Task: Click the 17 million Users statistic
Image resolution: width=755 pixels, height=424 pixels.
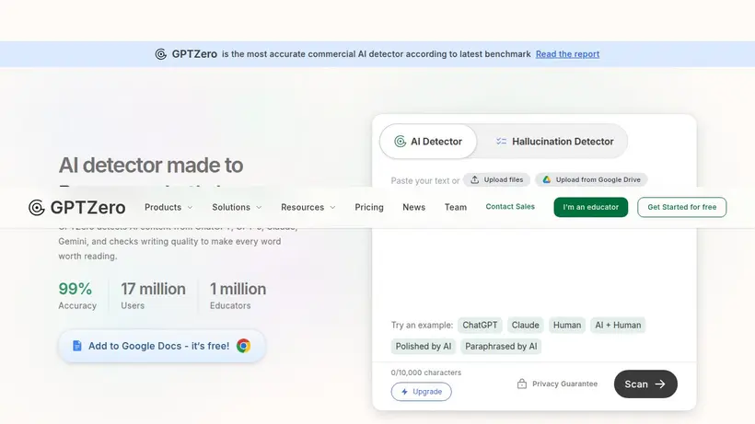Action: click(153, 295)
